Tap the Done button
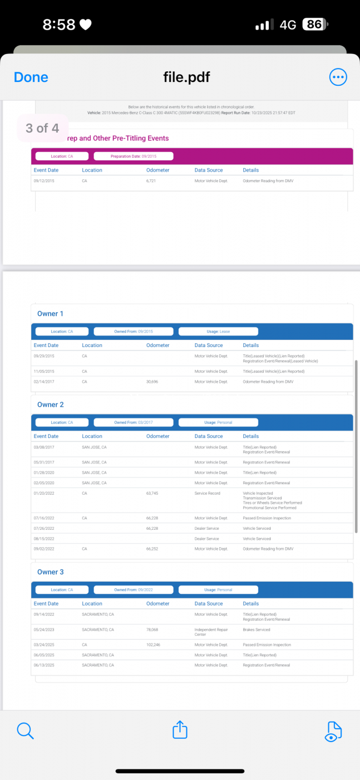This screenshot has height=780, width=360. (31, 77)
